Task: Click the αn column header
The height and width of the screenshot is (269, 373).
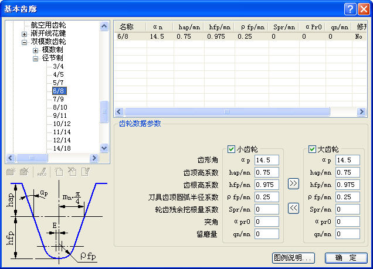Action: 159,27
